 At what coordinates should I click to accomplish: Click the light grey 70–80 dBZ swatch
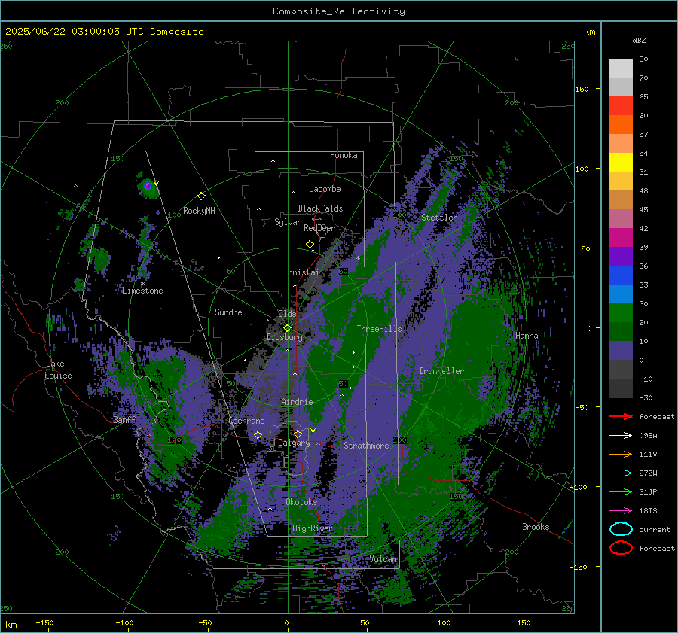621,68
